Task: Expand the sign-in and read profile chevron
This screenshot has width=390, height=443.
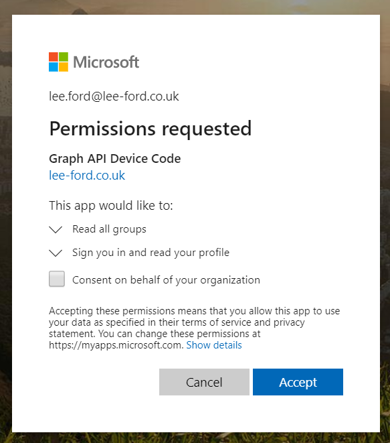Action: click(x=56, y=253)
